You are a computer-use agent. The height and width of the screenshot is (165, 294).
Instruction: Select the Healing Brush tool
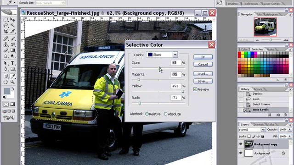tap(6, 38)
